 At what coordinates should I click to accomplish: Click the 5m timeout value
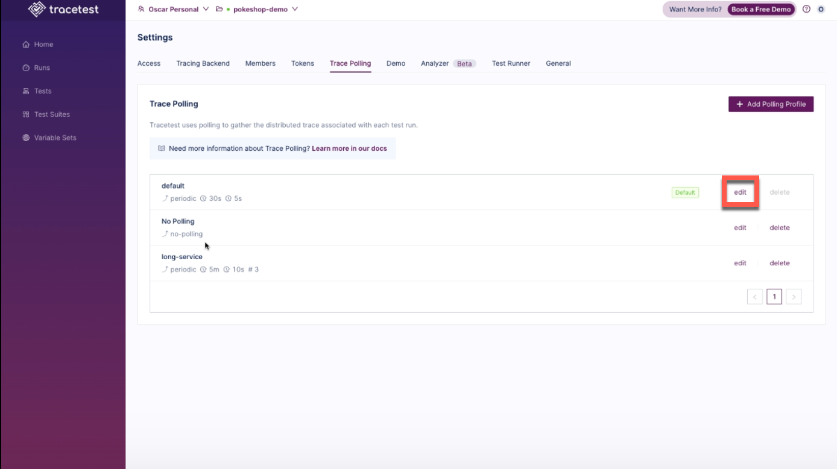point(214,269)
